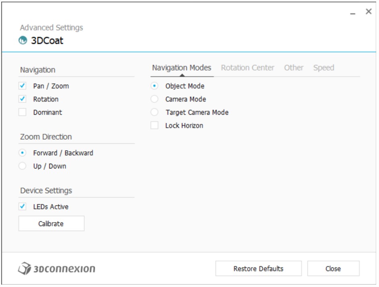Toggle the LEDs Active checkbox
The image size is (379, 287).
23,207
